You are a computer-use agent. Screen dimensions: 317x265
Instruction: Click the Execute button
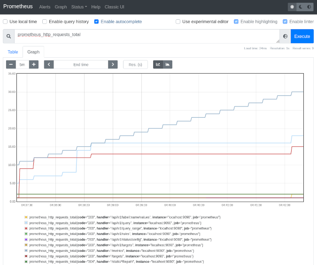pos(302,36)
